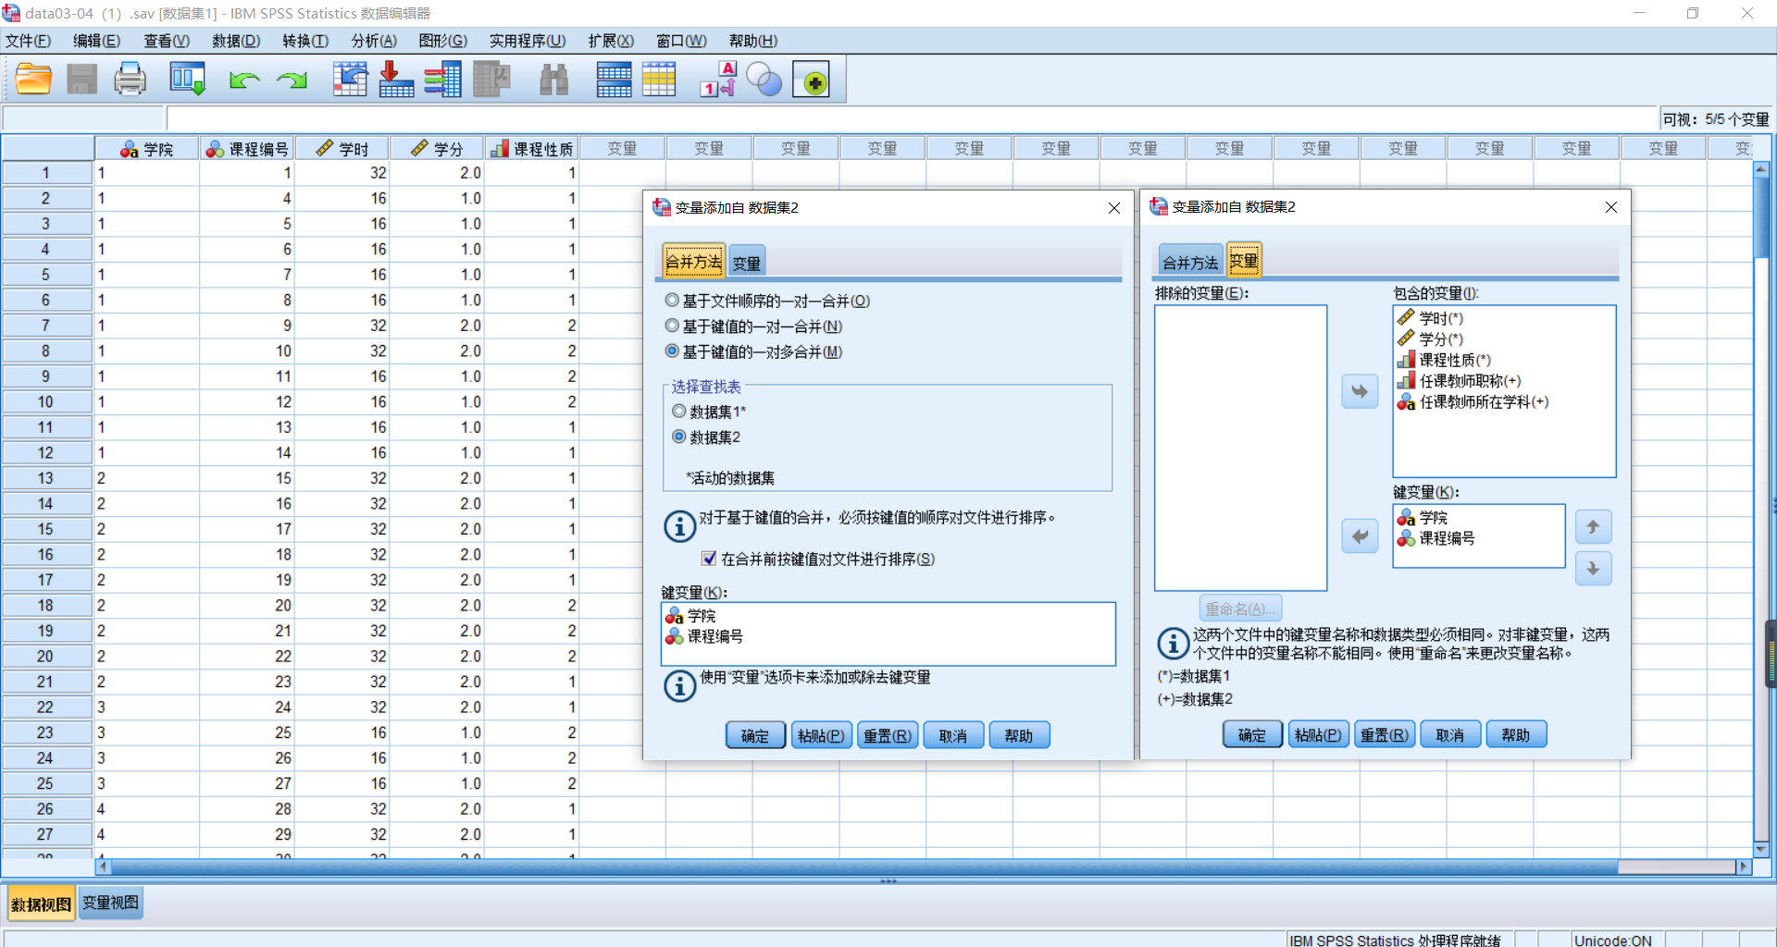
Task: Open the 转换 menu
Action: coord(305,41)
